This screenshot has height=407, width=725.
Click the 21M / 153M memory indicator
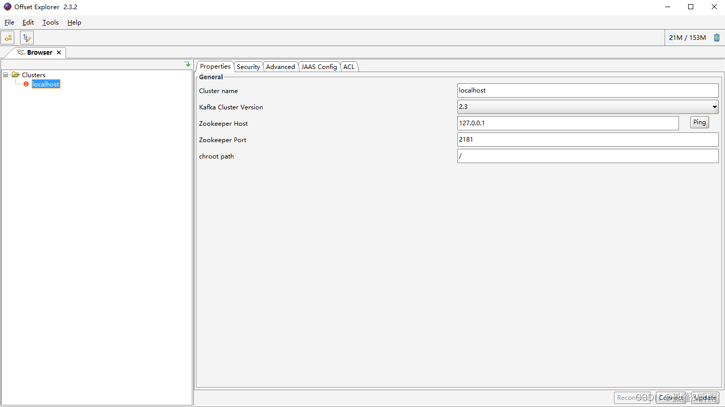[x=687, y=37]
